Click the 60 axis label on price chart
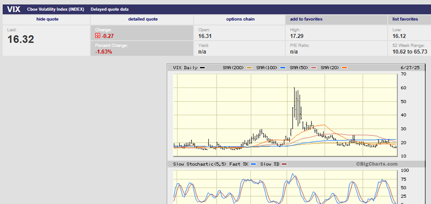 tap(402, 88)
